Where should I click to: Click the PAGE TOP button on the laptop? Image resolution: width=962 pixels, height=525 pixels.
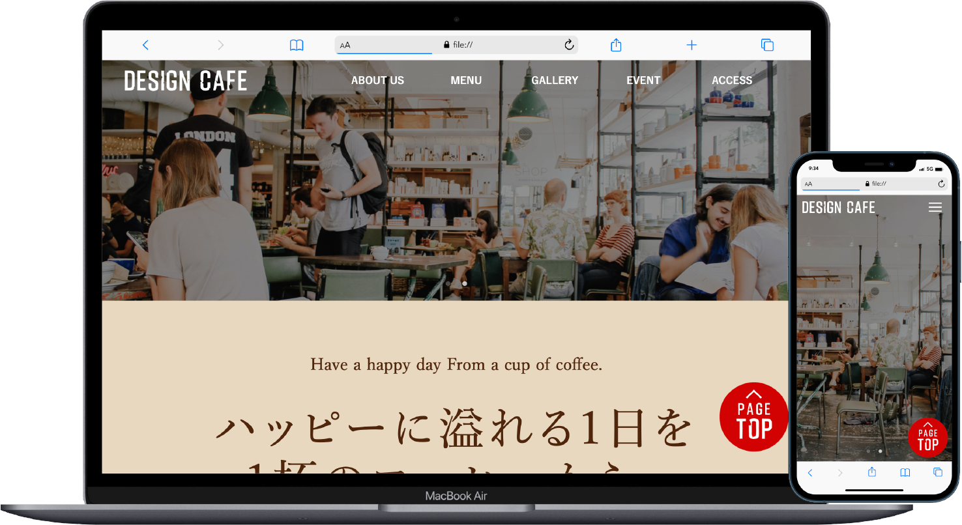click(754, 417)
